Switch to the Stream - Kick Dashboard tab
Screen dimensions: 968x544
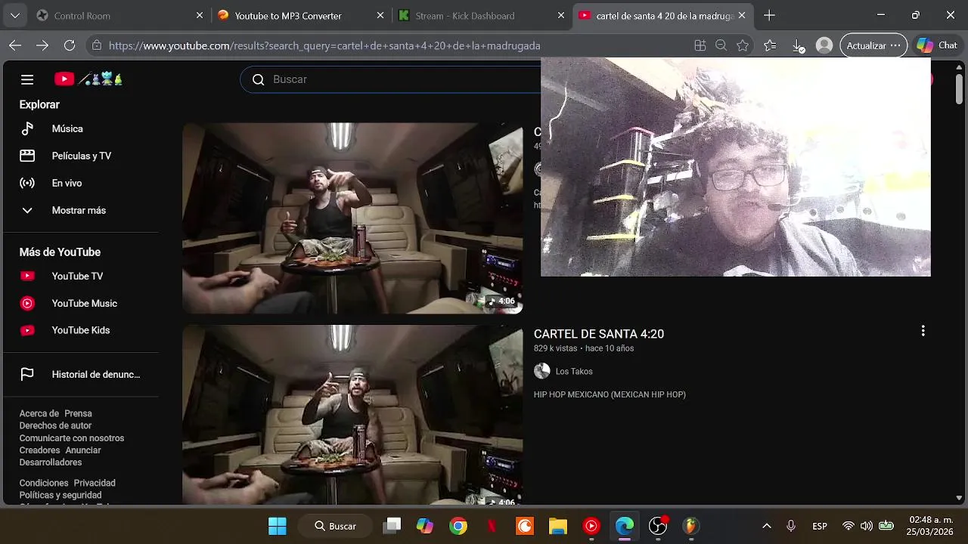pyautogui.click(x=480, y=15)
